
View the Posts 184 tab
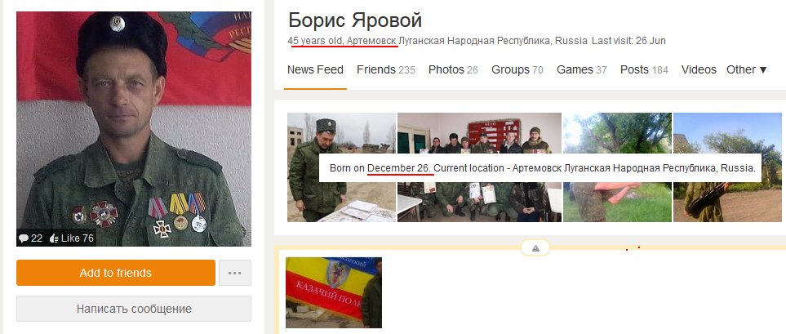(x=644, y=69)
